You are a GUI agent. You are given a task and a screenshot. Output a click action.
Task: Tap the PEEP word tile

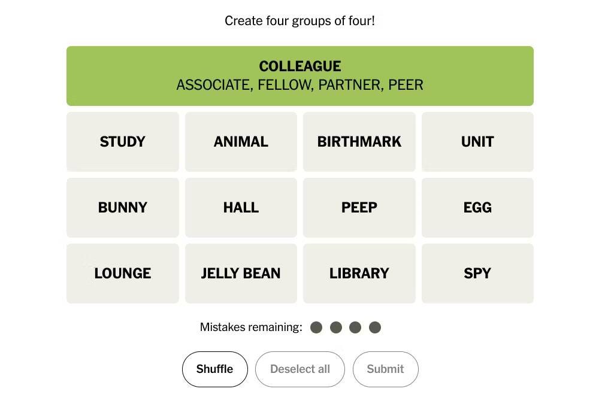pos(359,208)
